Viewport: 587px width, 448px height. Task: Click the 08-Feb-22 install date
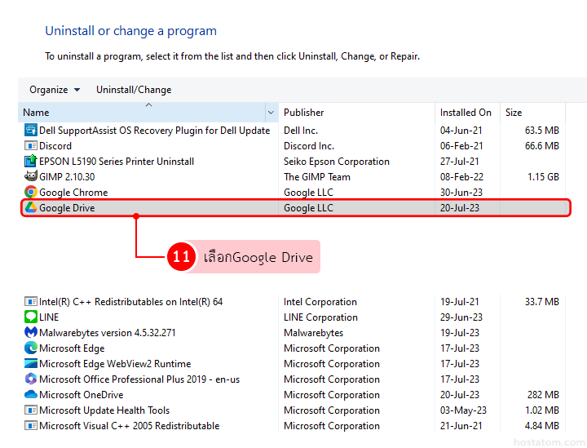pos(461,177)
